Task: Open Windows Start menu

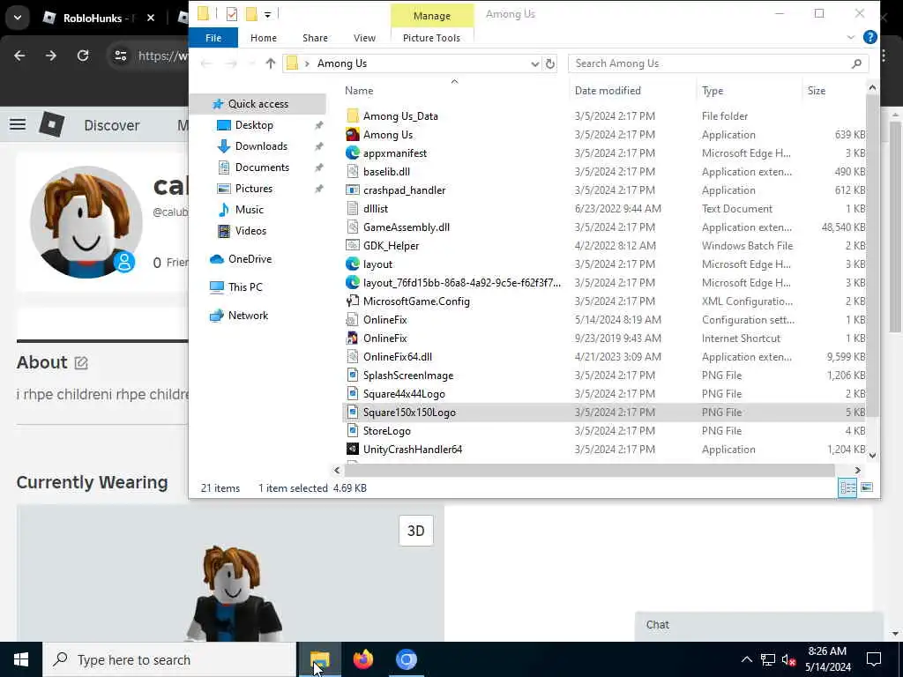Action: (x=21, y=659)
